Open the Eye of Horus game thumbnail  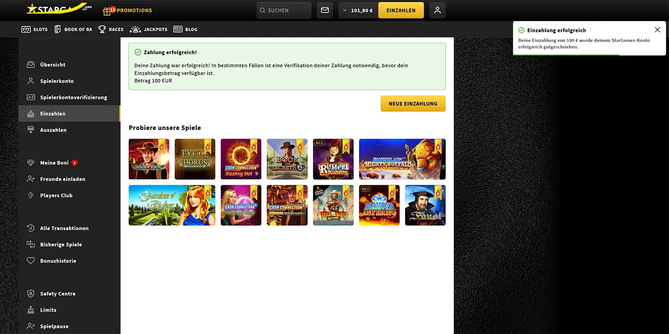pyautogui.click(x=195, y=159)
